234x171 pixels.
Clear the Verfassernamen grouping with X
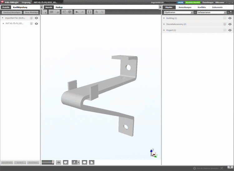coord(228,13)
